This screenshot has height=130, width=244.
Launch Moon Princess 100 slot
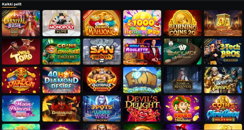tap(21, 108)
